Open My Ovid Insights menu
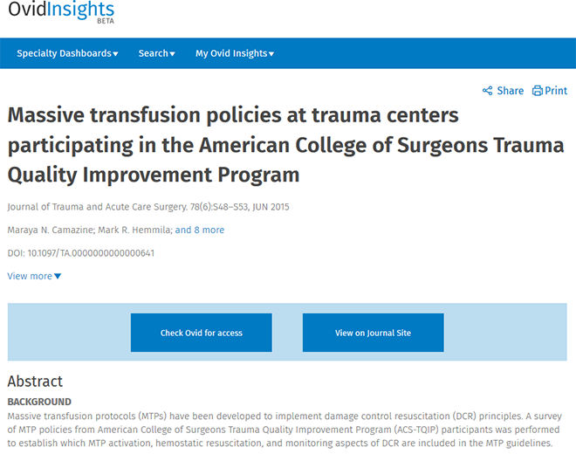Viewport: 576px width, 454px height. [235, 53]
